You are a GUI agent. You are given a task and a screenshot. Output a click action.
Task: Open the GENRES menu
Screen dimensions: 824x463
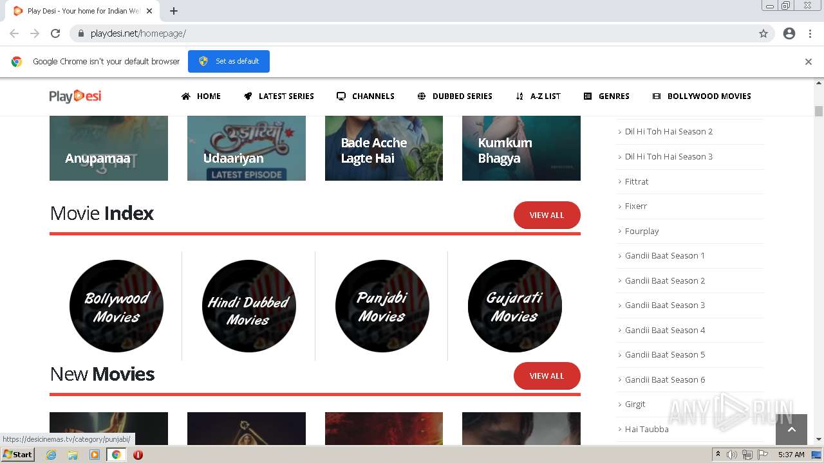point(606,96)
